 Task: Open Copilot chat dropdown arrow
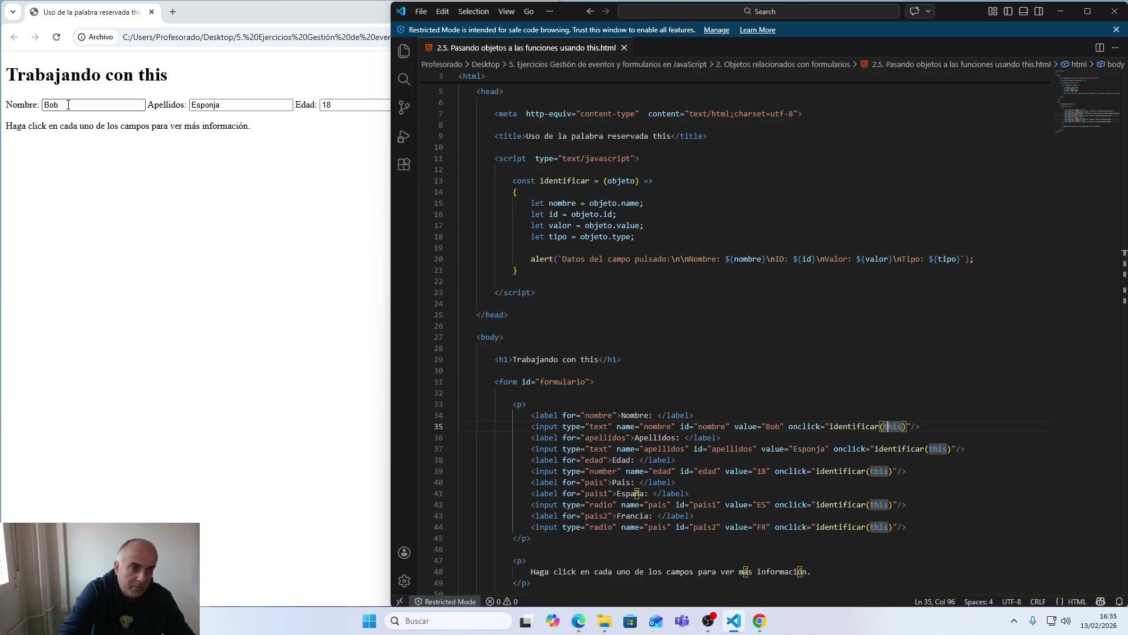[x=928, y=11]
